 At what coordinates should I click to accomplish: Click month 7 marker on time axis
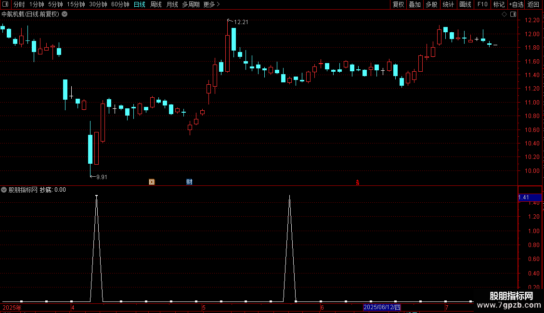click(446, 307)
